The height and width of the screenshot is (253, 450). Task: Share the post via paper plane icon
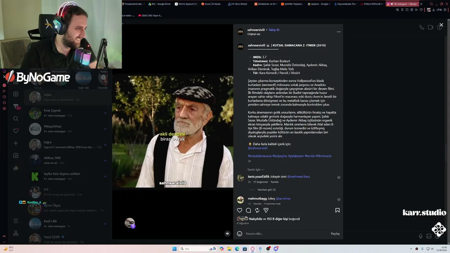point(266,210)
